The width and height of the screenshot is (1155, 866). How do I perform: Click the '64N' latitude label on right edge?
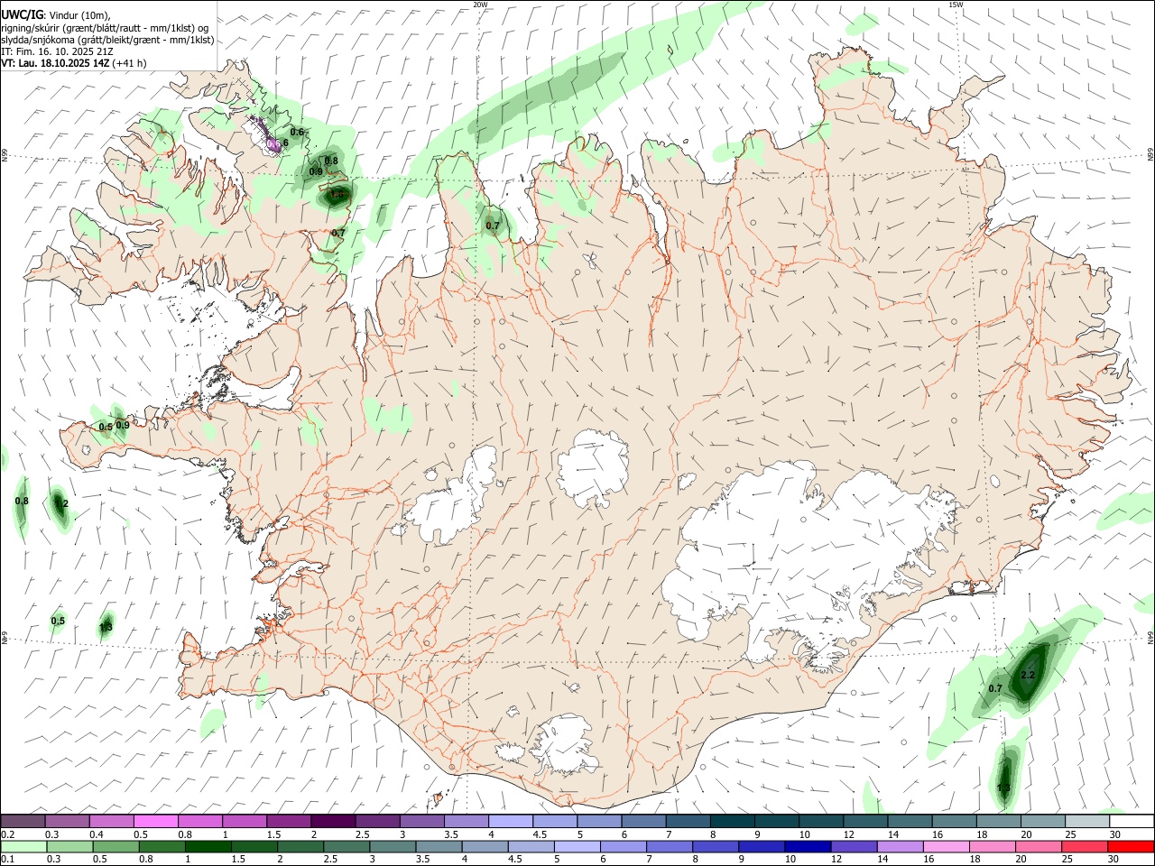1150,637
